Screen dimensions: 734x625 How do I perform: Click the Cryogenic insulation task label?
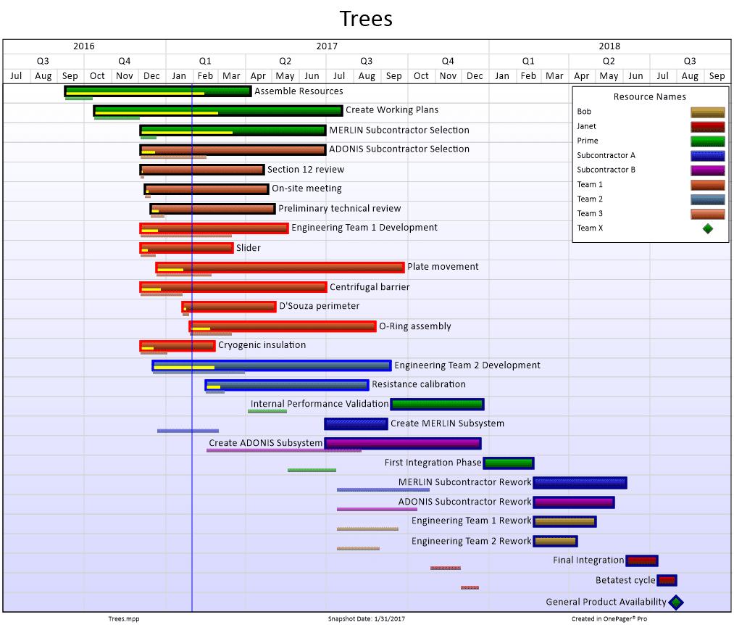tap(262, 345)
